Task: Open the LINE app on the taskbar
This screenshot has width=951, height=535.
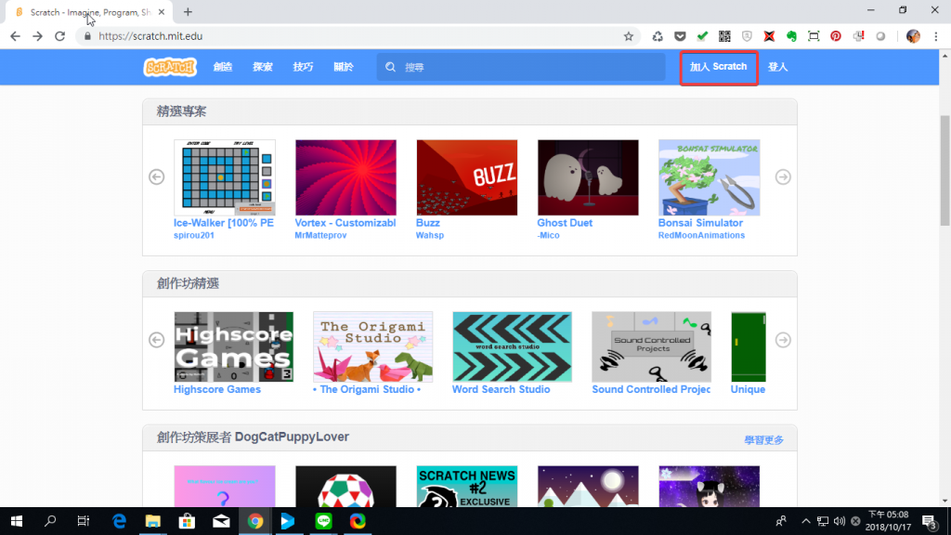Action: pyautogui.click(x=323, y=521)
